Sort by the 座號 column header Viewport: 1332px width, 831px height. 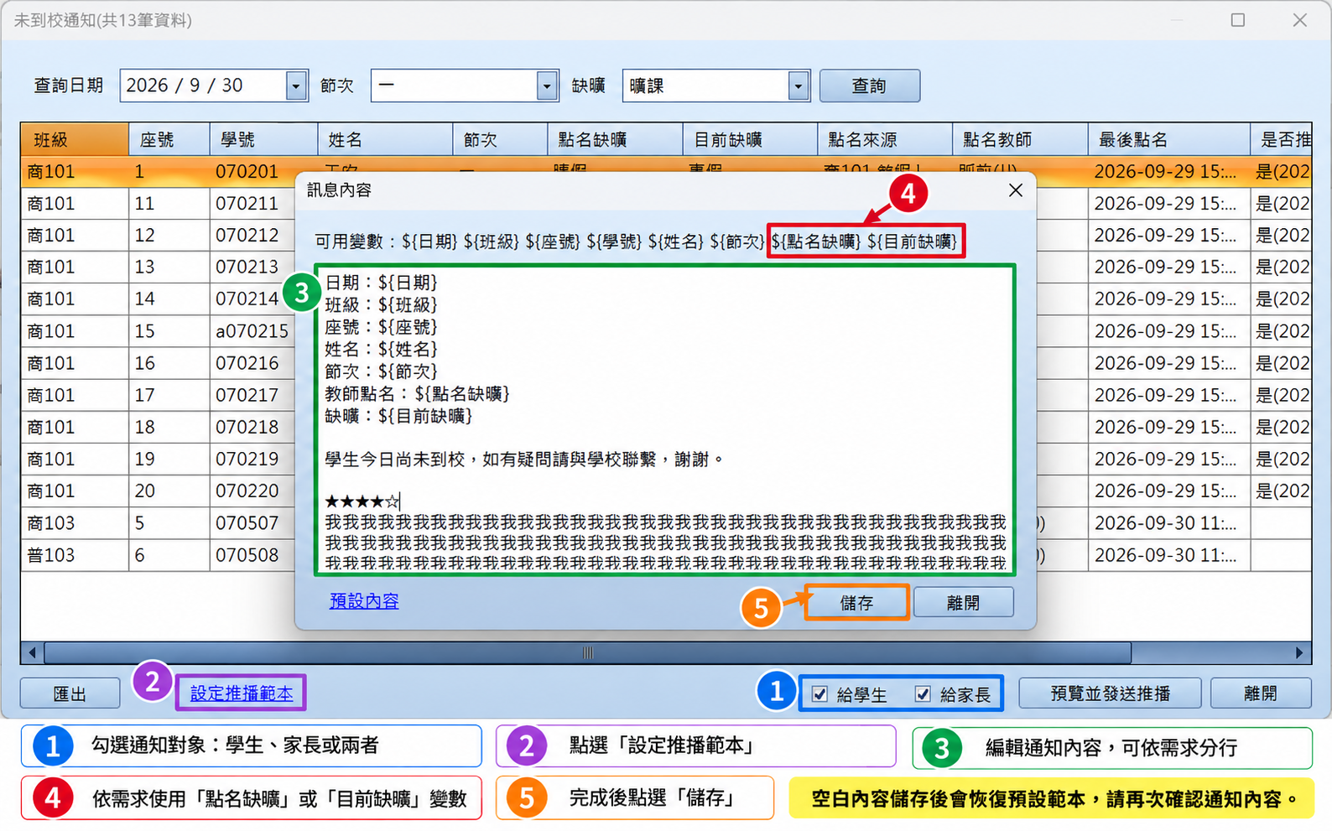pos(169,139)
